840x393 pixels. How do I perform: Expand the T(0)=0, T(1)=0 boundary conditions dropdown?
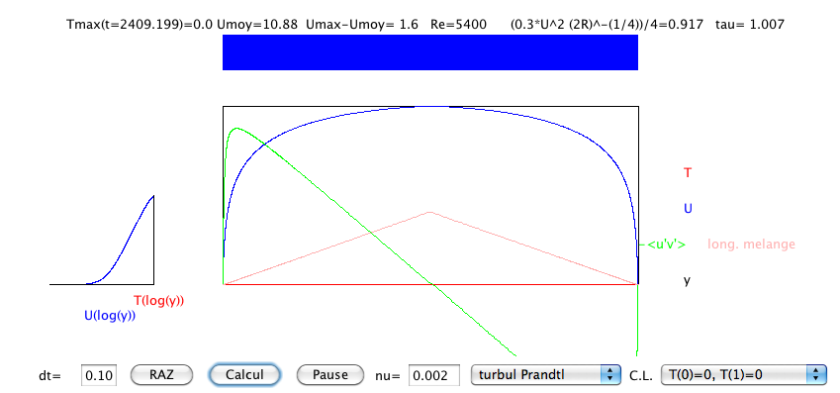(744, 374)
